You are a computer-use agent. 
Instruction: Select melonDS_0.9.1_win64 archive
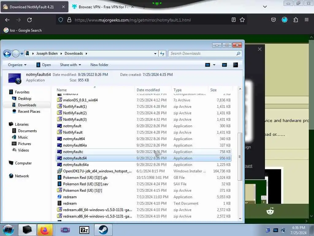tap(144, 100)
